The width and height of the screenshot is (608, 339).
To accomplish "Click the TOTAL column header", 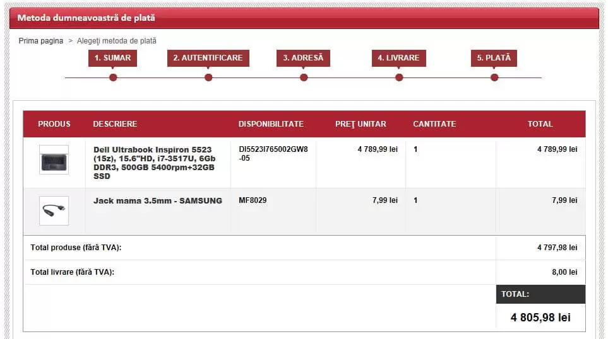I will coord(540,124).
